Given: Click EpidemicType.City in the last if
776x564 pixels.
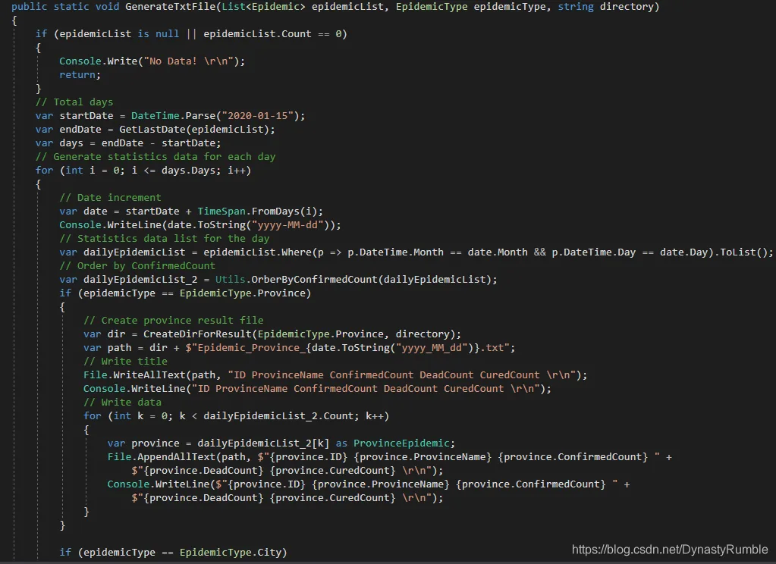Looking at the screenshot, I should [x=230, y=553].
